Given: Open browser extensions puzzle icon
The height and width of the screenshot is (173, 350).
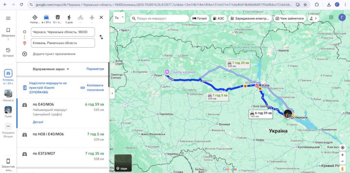Looking at the screenshot, I should [317, 4].
